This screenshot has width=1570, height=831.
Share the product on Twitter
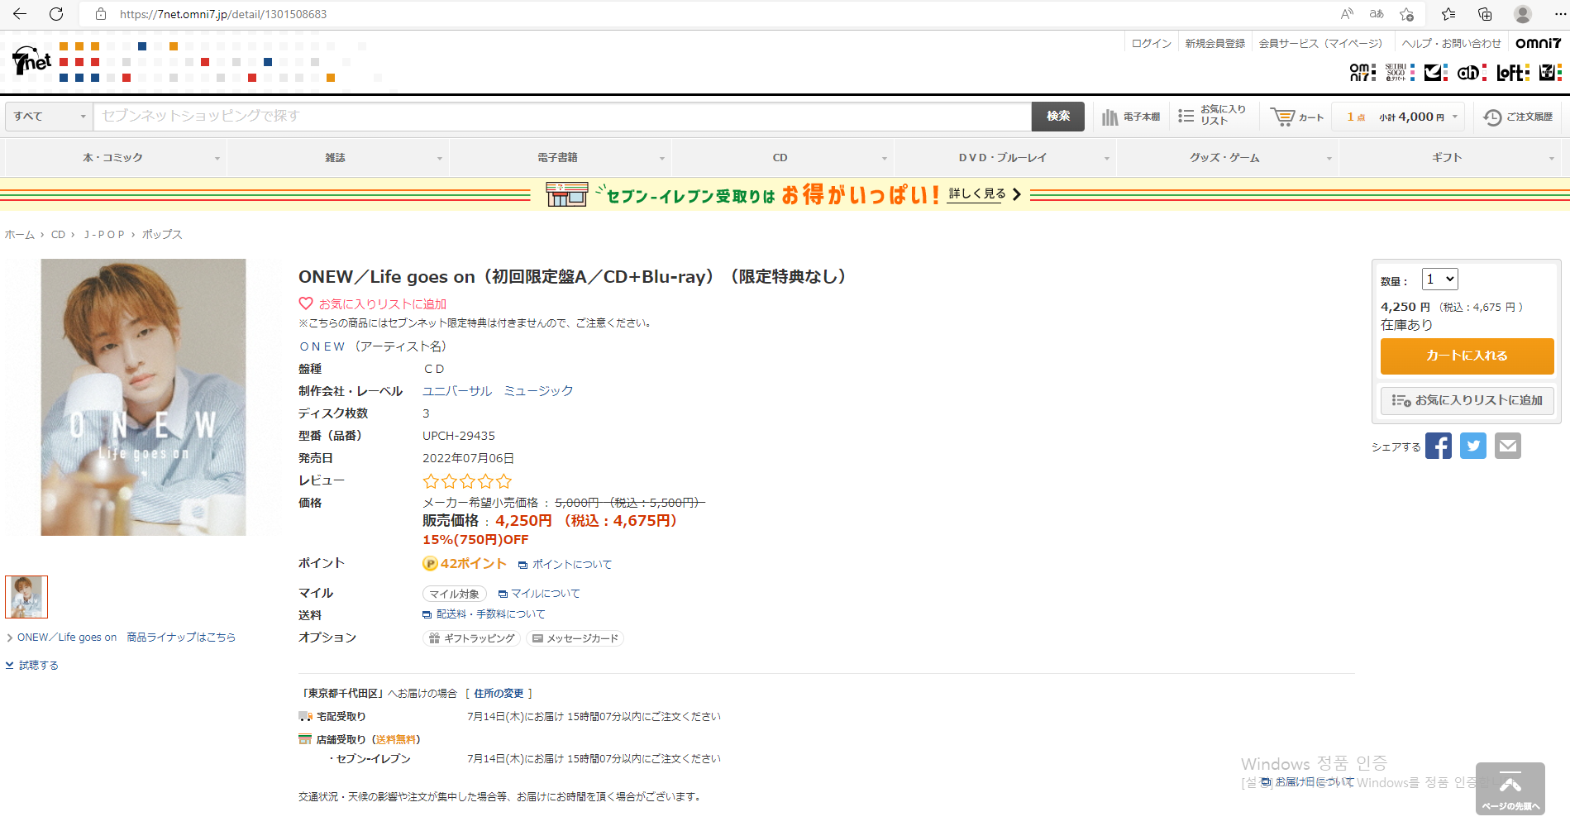[x=1473, y=446]
